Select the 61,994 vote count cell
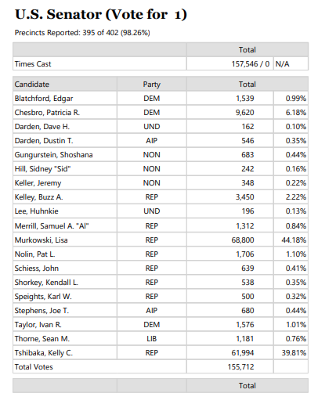The height and width of the screenshot is (411, 336). 230,353
